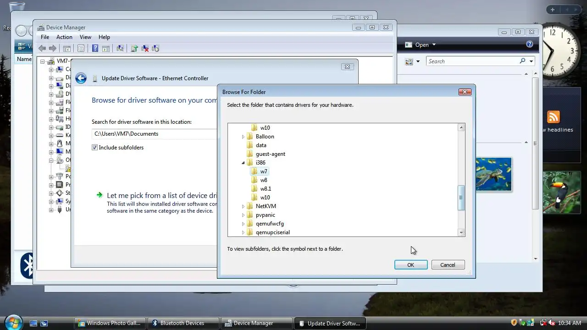
Task: Click the Back arrow in Device Manager toolbar
Action: (42, 48)
